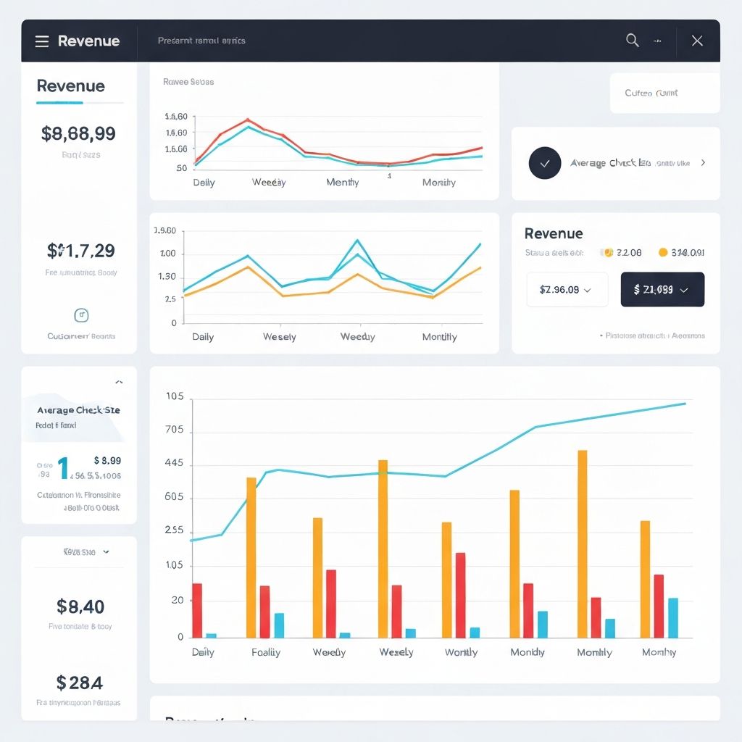Open the $2.96.09 dropdown in Revenue panel
The image size is (742, 742).
(x=567, y=289)
